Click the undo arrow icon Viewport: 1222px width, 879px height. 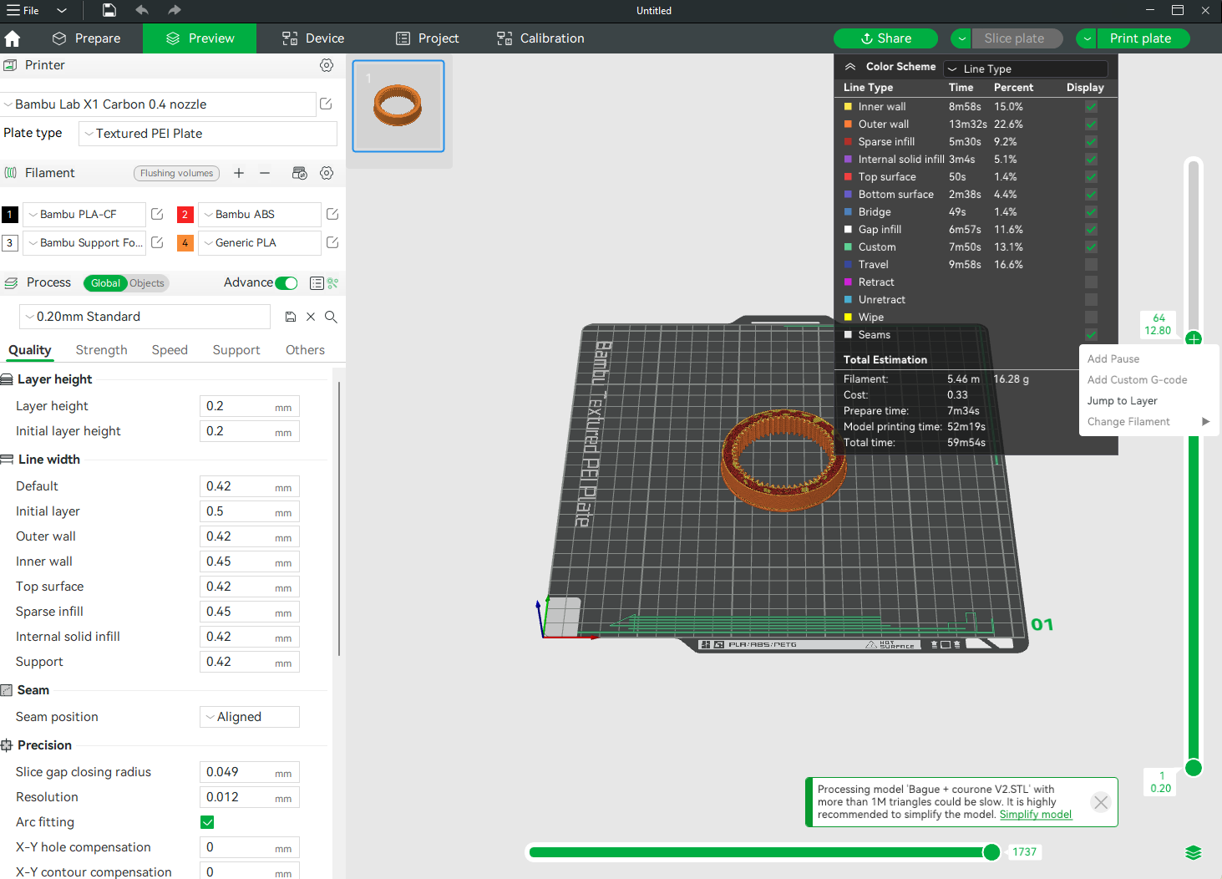(x=142, y=10)
